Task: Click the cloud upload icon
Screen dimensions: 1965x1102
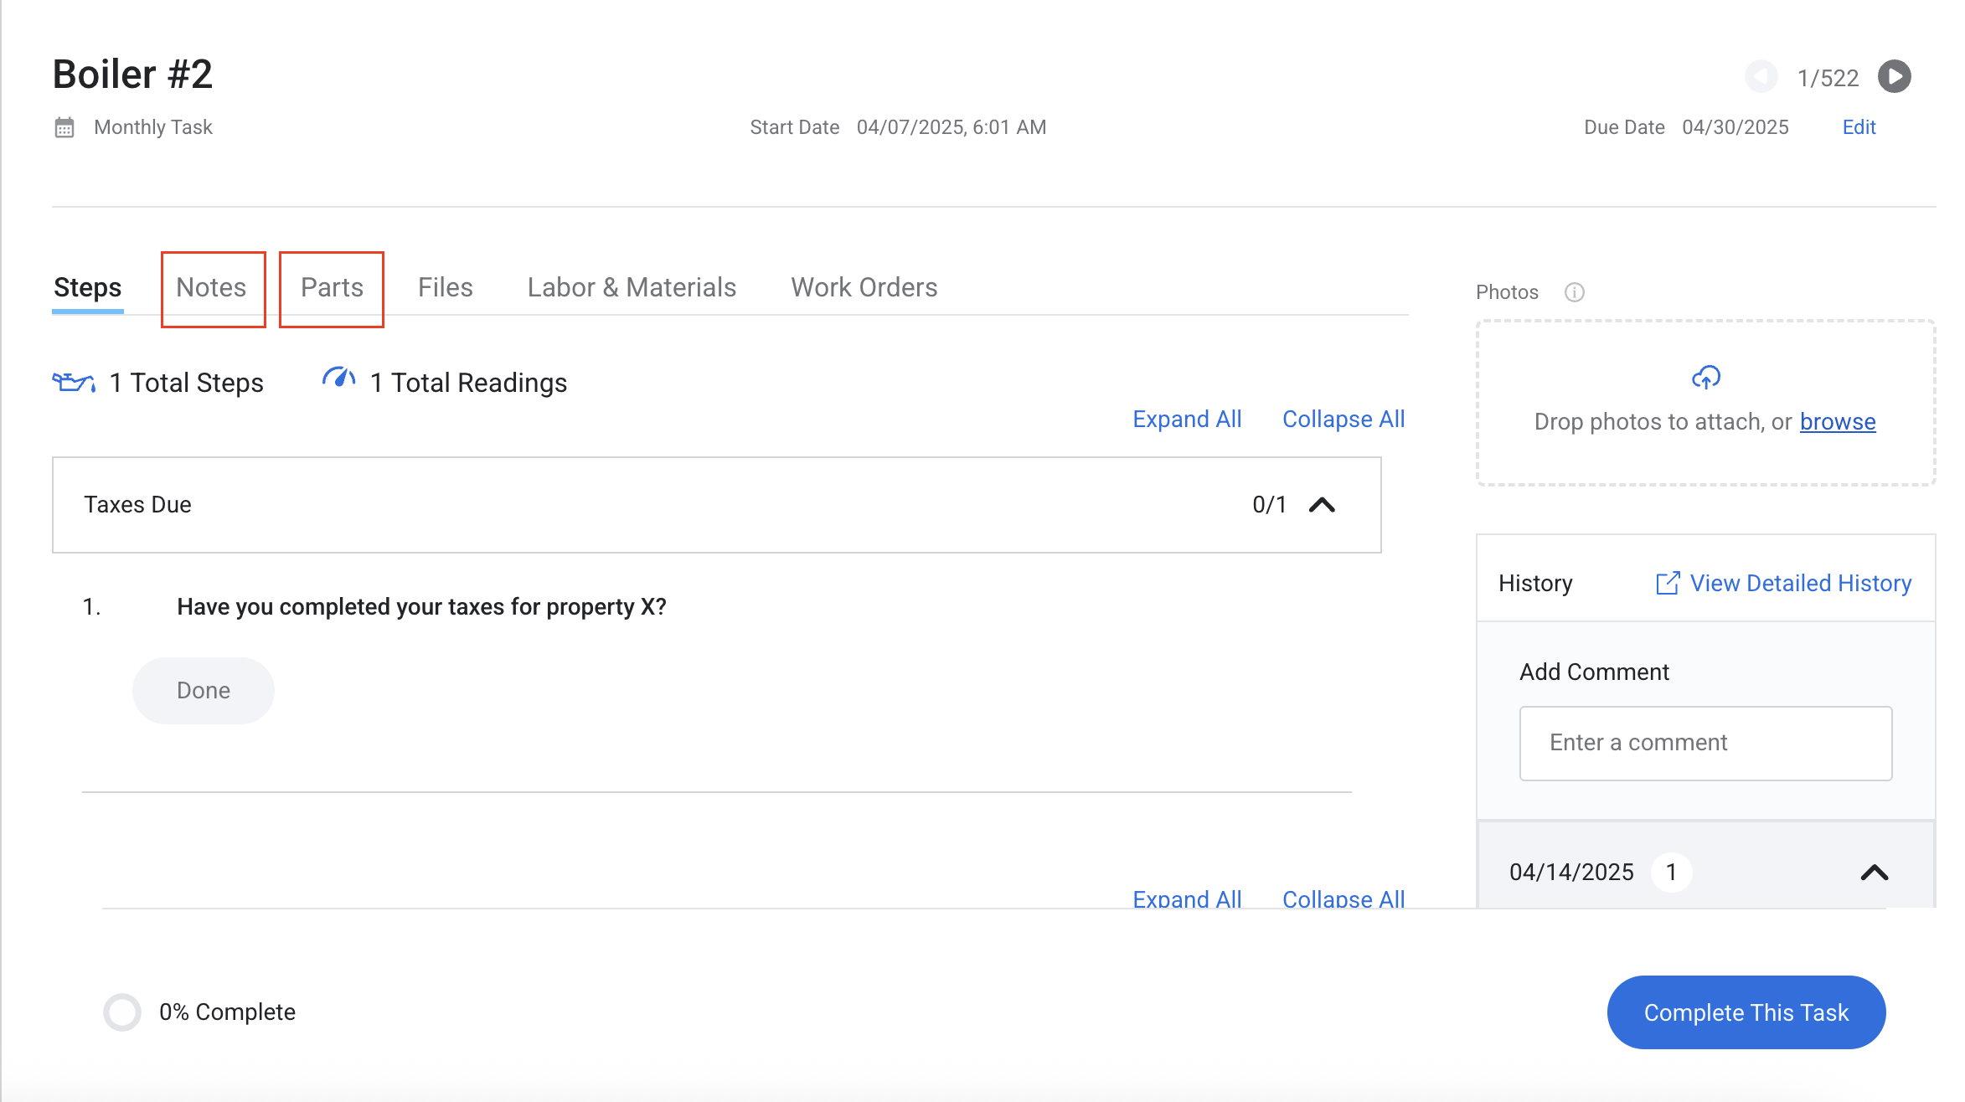Action: 1705,378
